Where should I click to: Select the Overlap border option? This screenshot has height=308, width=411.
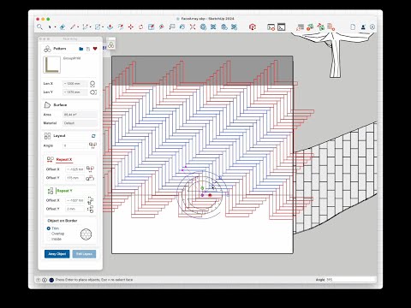pos(56,234)
